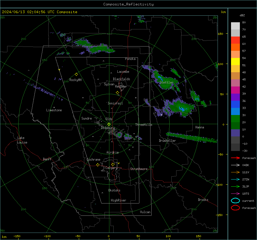Click the yellow diamond marker above Calgary
This screenshot has height=240, width=257.
coord(113,164)
